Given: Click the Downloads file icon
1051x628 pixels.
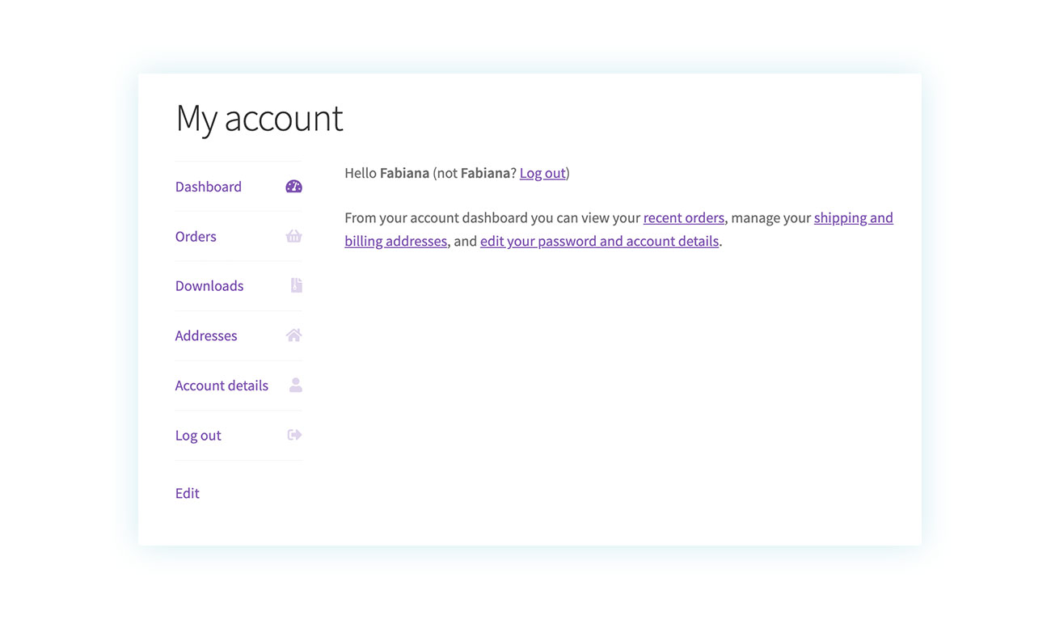Looking at the screenshot, I should point(296,285).
